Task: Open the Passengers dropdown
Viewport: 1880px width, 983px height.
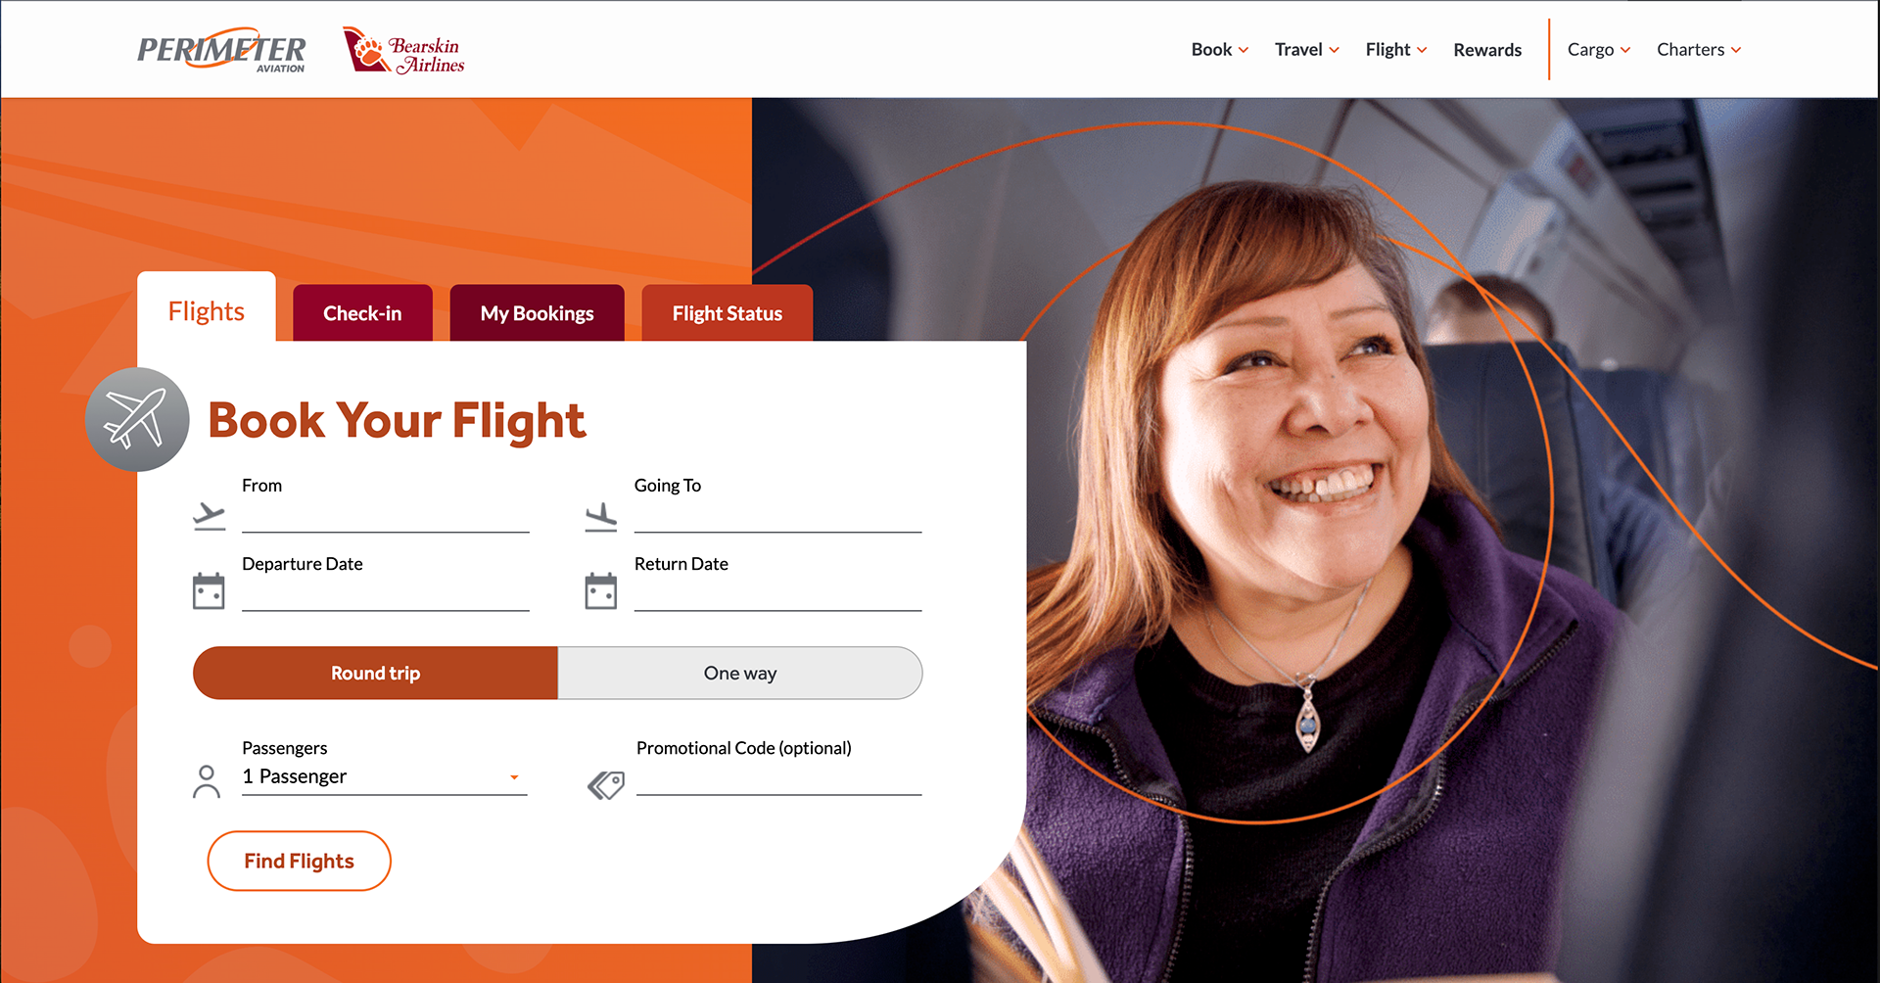Action: point(384,776)
